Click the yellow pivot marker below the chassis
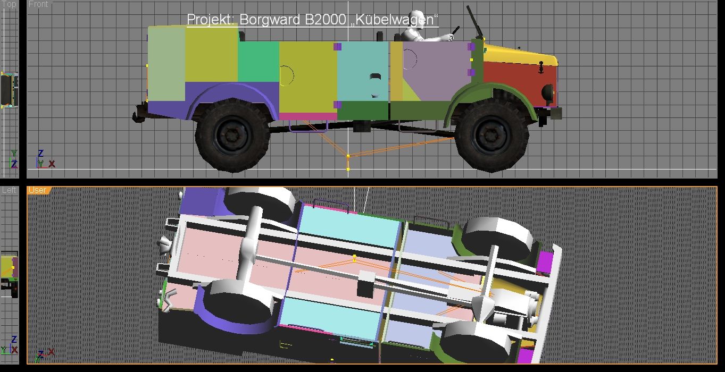This screenshot has height=372, width=725. (x=348, y=156)
